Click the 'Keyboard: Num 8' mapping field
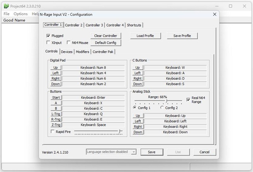 tap(93, 68)
